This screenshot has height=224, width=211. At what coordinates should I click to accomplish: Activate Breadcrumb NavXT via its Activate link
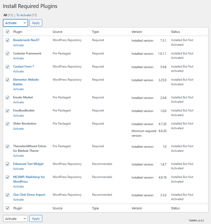18,45
